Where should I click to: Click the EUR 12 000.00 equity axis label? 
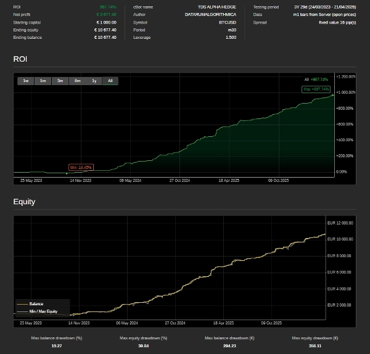tap(340, 223)
